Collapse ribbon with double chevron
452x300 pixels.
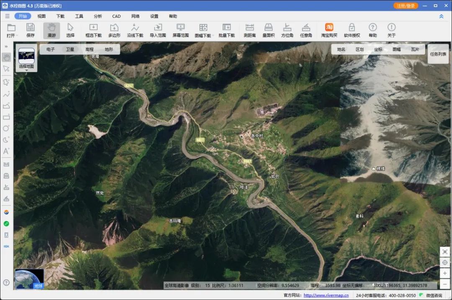coord(442,16)
